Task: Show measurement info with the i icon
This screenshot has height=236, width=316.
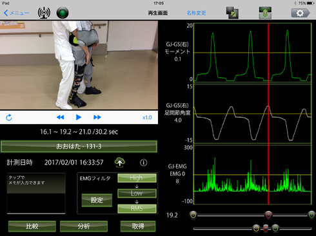Action: (144, 163)
